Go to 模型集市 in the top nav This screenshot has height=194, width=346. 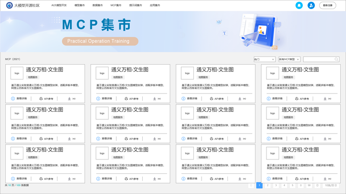(x=80, y=5)
